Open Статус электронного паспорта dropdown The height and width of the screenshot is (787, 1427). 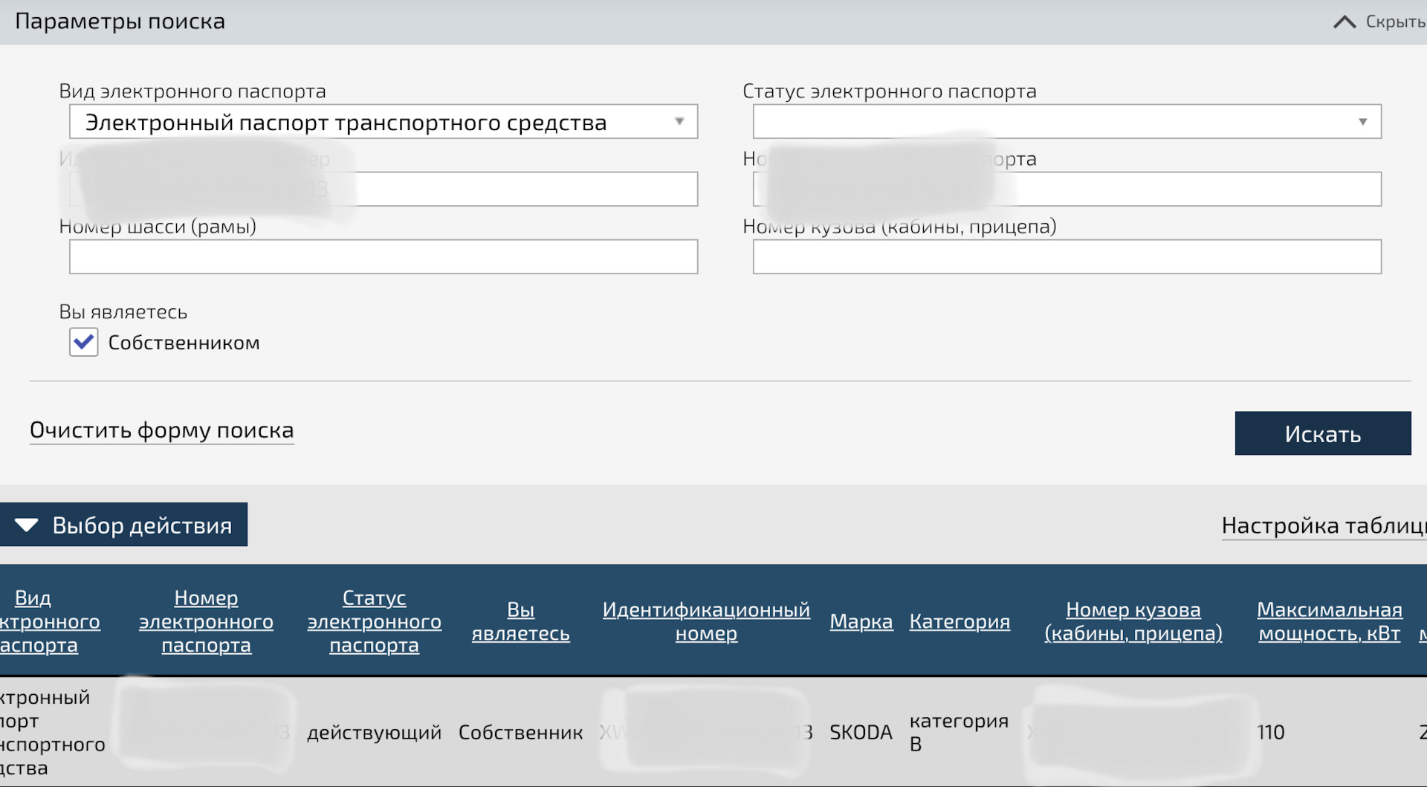1067,122
